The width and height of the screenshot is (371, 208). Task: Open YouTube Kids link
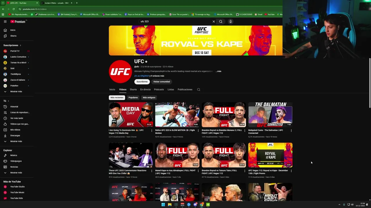tap(17, 198)
